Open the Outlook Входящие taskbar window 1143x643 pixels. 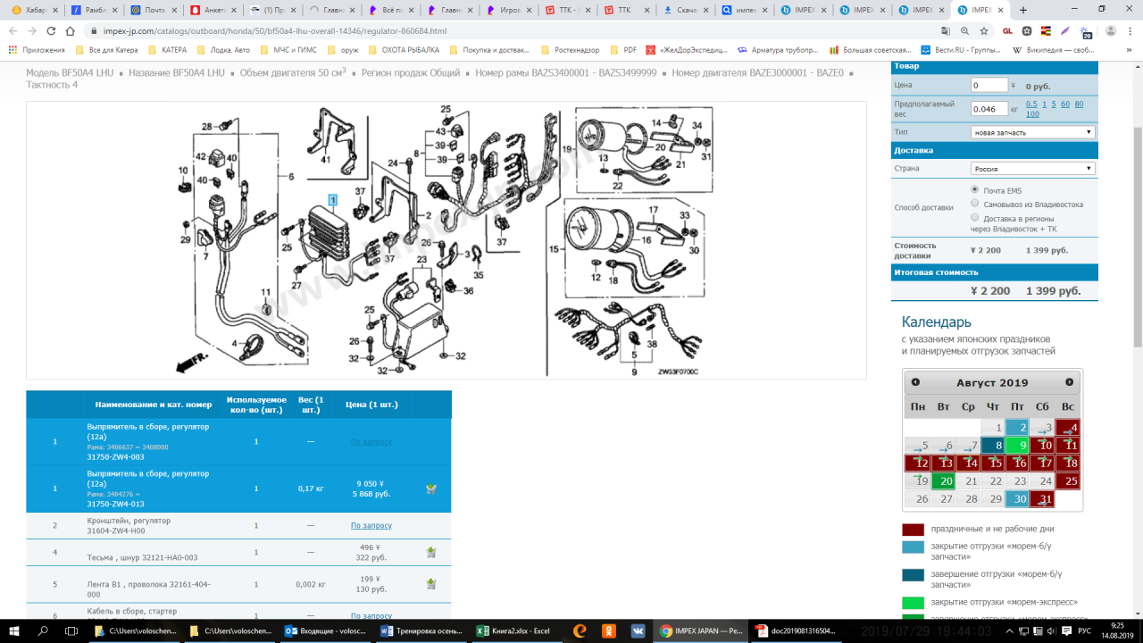328,630
